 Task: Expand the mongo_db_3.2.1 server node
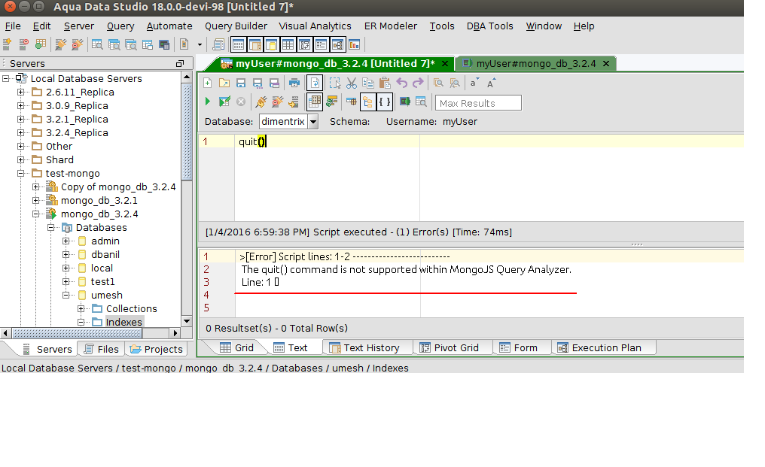pyautogui.click(x=35, y=200)
